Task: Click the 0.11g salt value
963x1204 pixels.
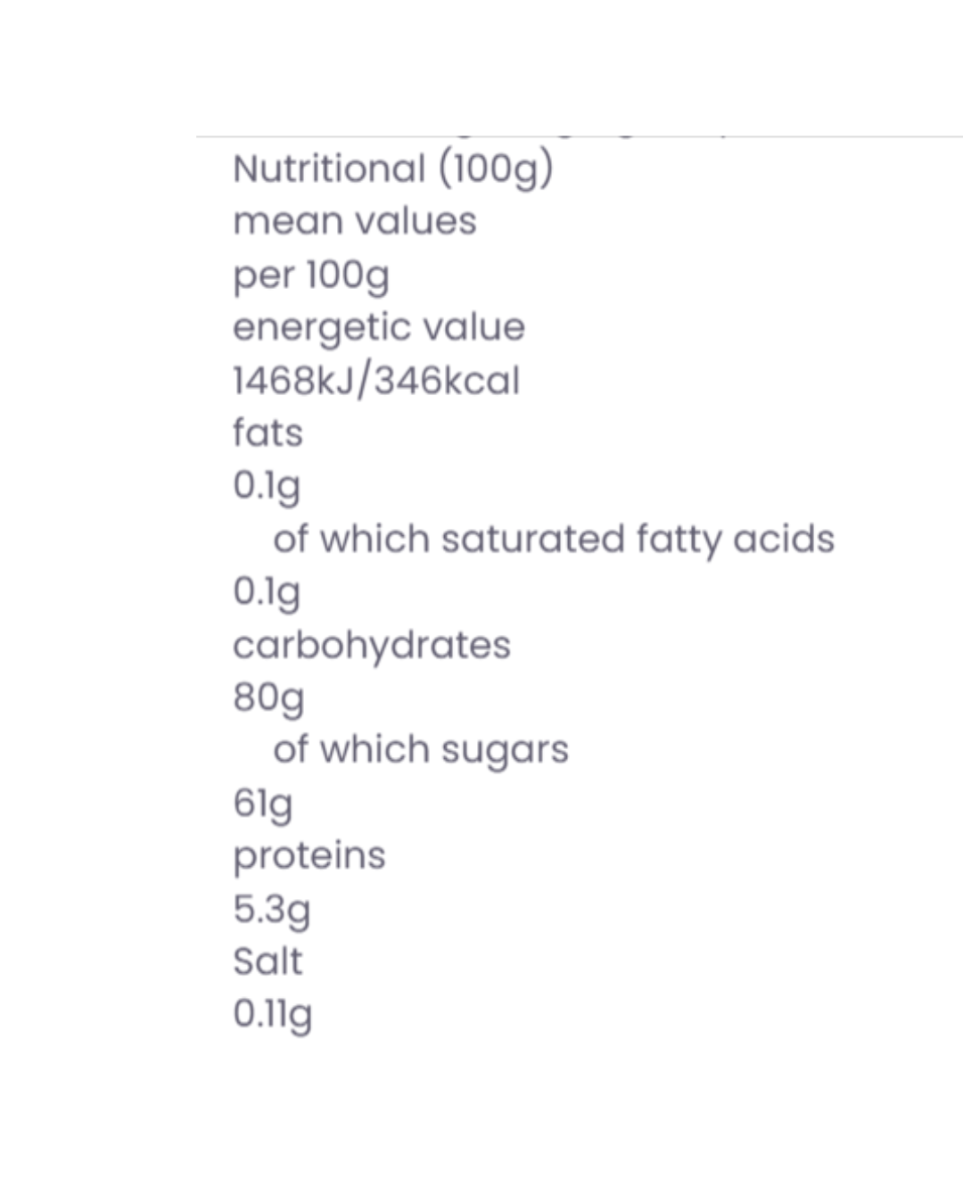Action: [x=272, y=1014]
